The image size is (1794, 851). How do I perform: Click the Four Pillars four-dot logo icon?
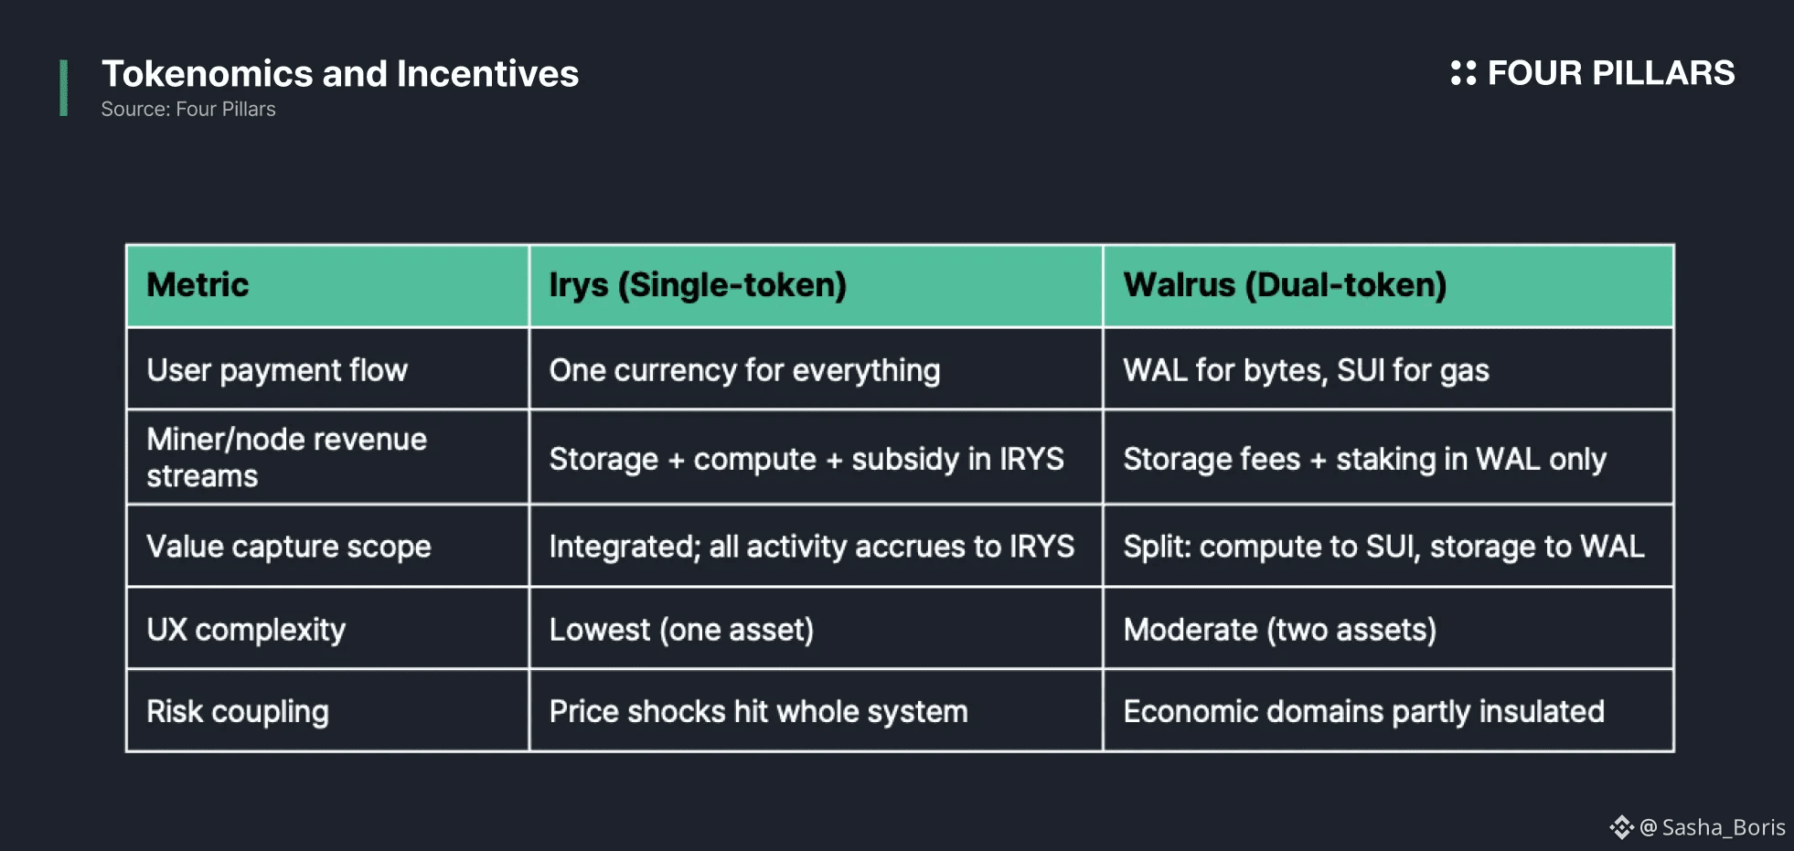(x=1463, y=73)
